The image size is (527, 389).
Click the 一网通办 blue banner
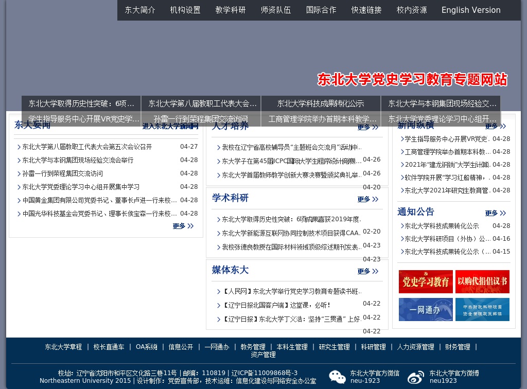[x=426, y=309]
